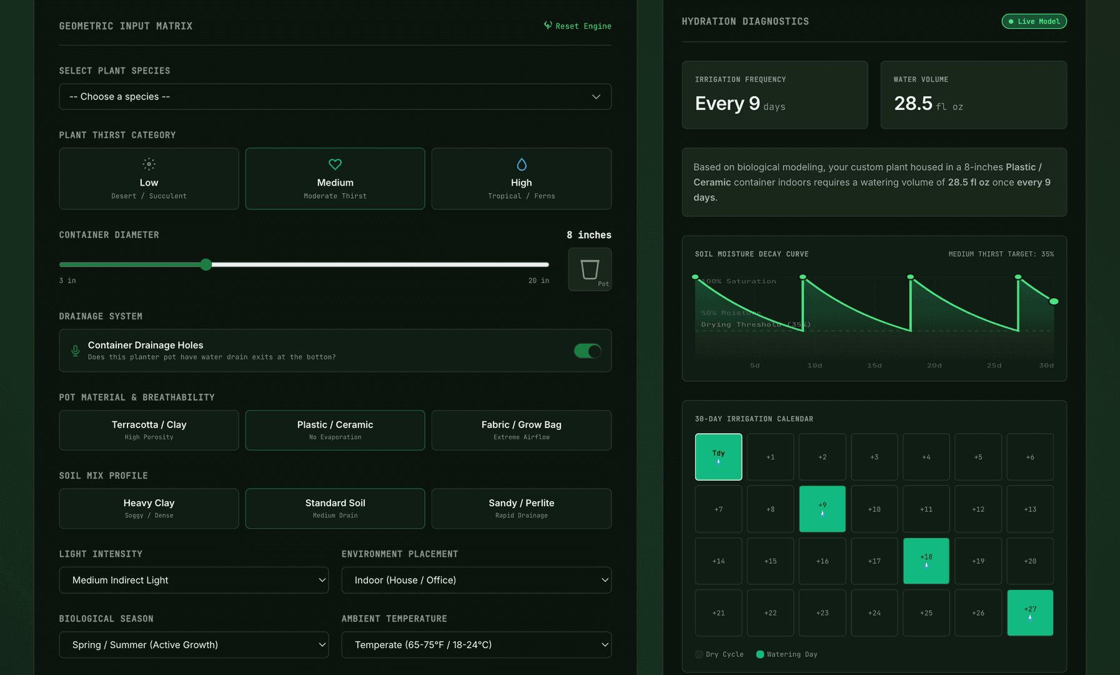Click the '15d' chart axis label

[x=875, y=366]
